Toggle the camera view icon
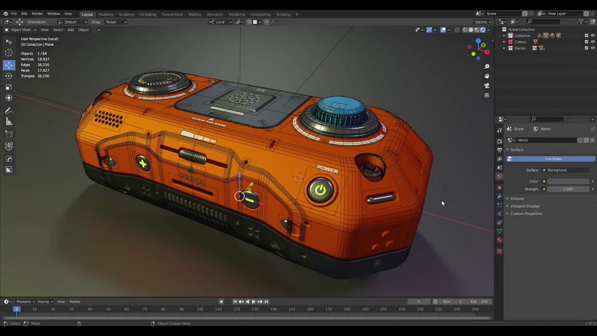Screen dimensions: 597x336 pyautogui.click(x=487, y=86)
